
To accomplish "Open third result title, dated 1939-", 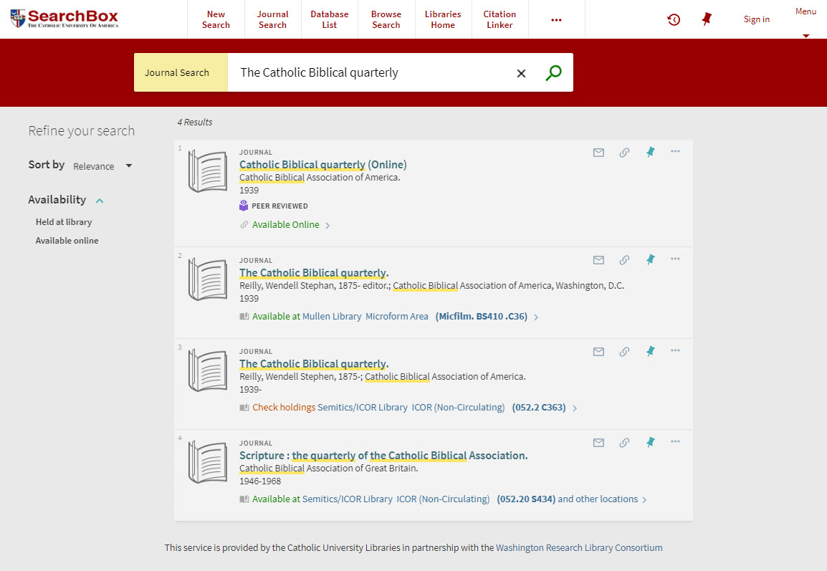I will coord(314,364).
